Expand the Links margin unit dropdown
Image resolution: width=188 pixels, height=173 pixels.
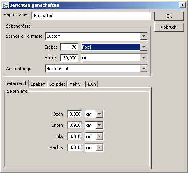pyautogui.click(x=99, y=136)
